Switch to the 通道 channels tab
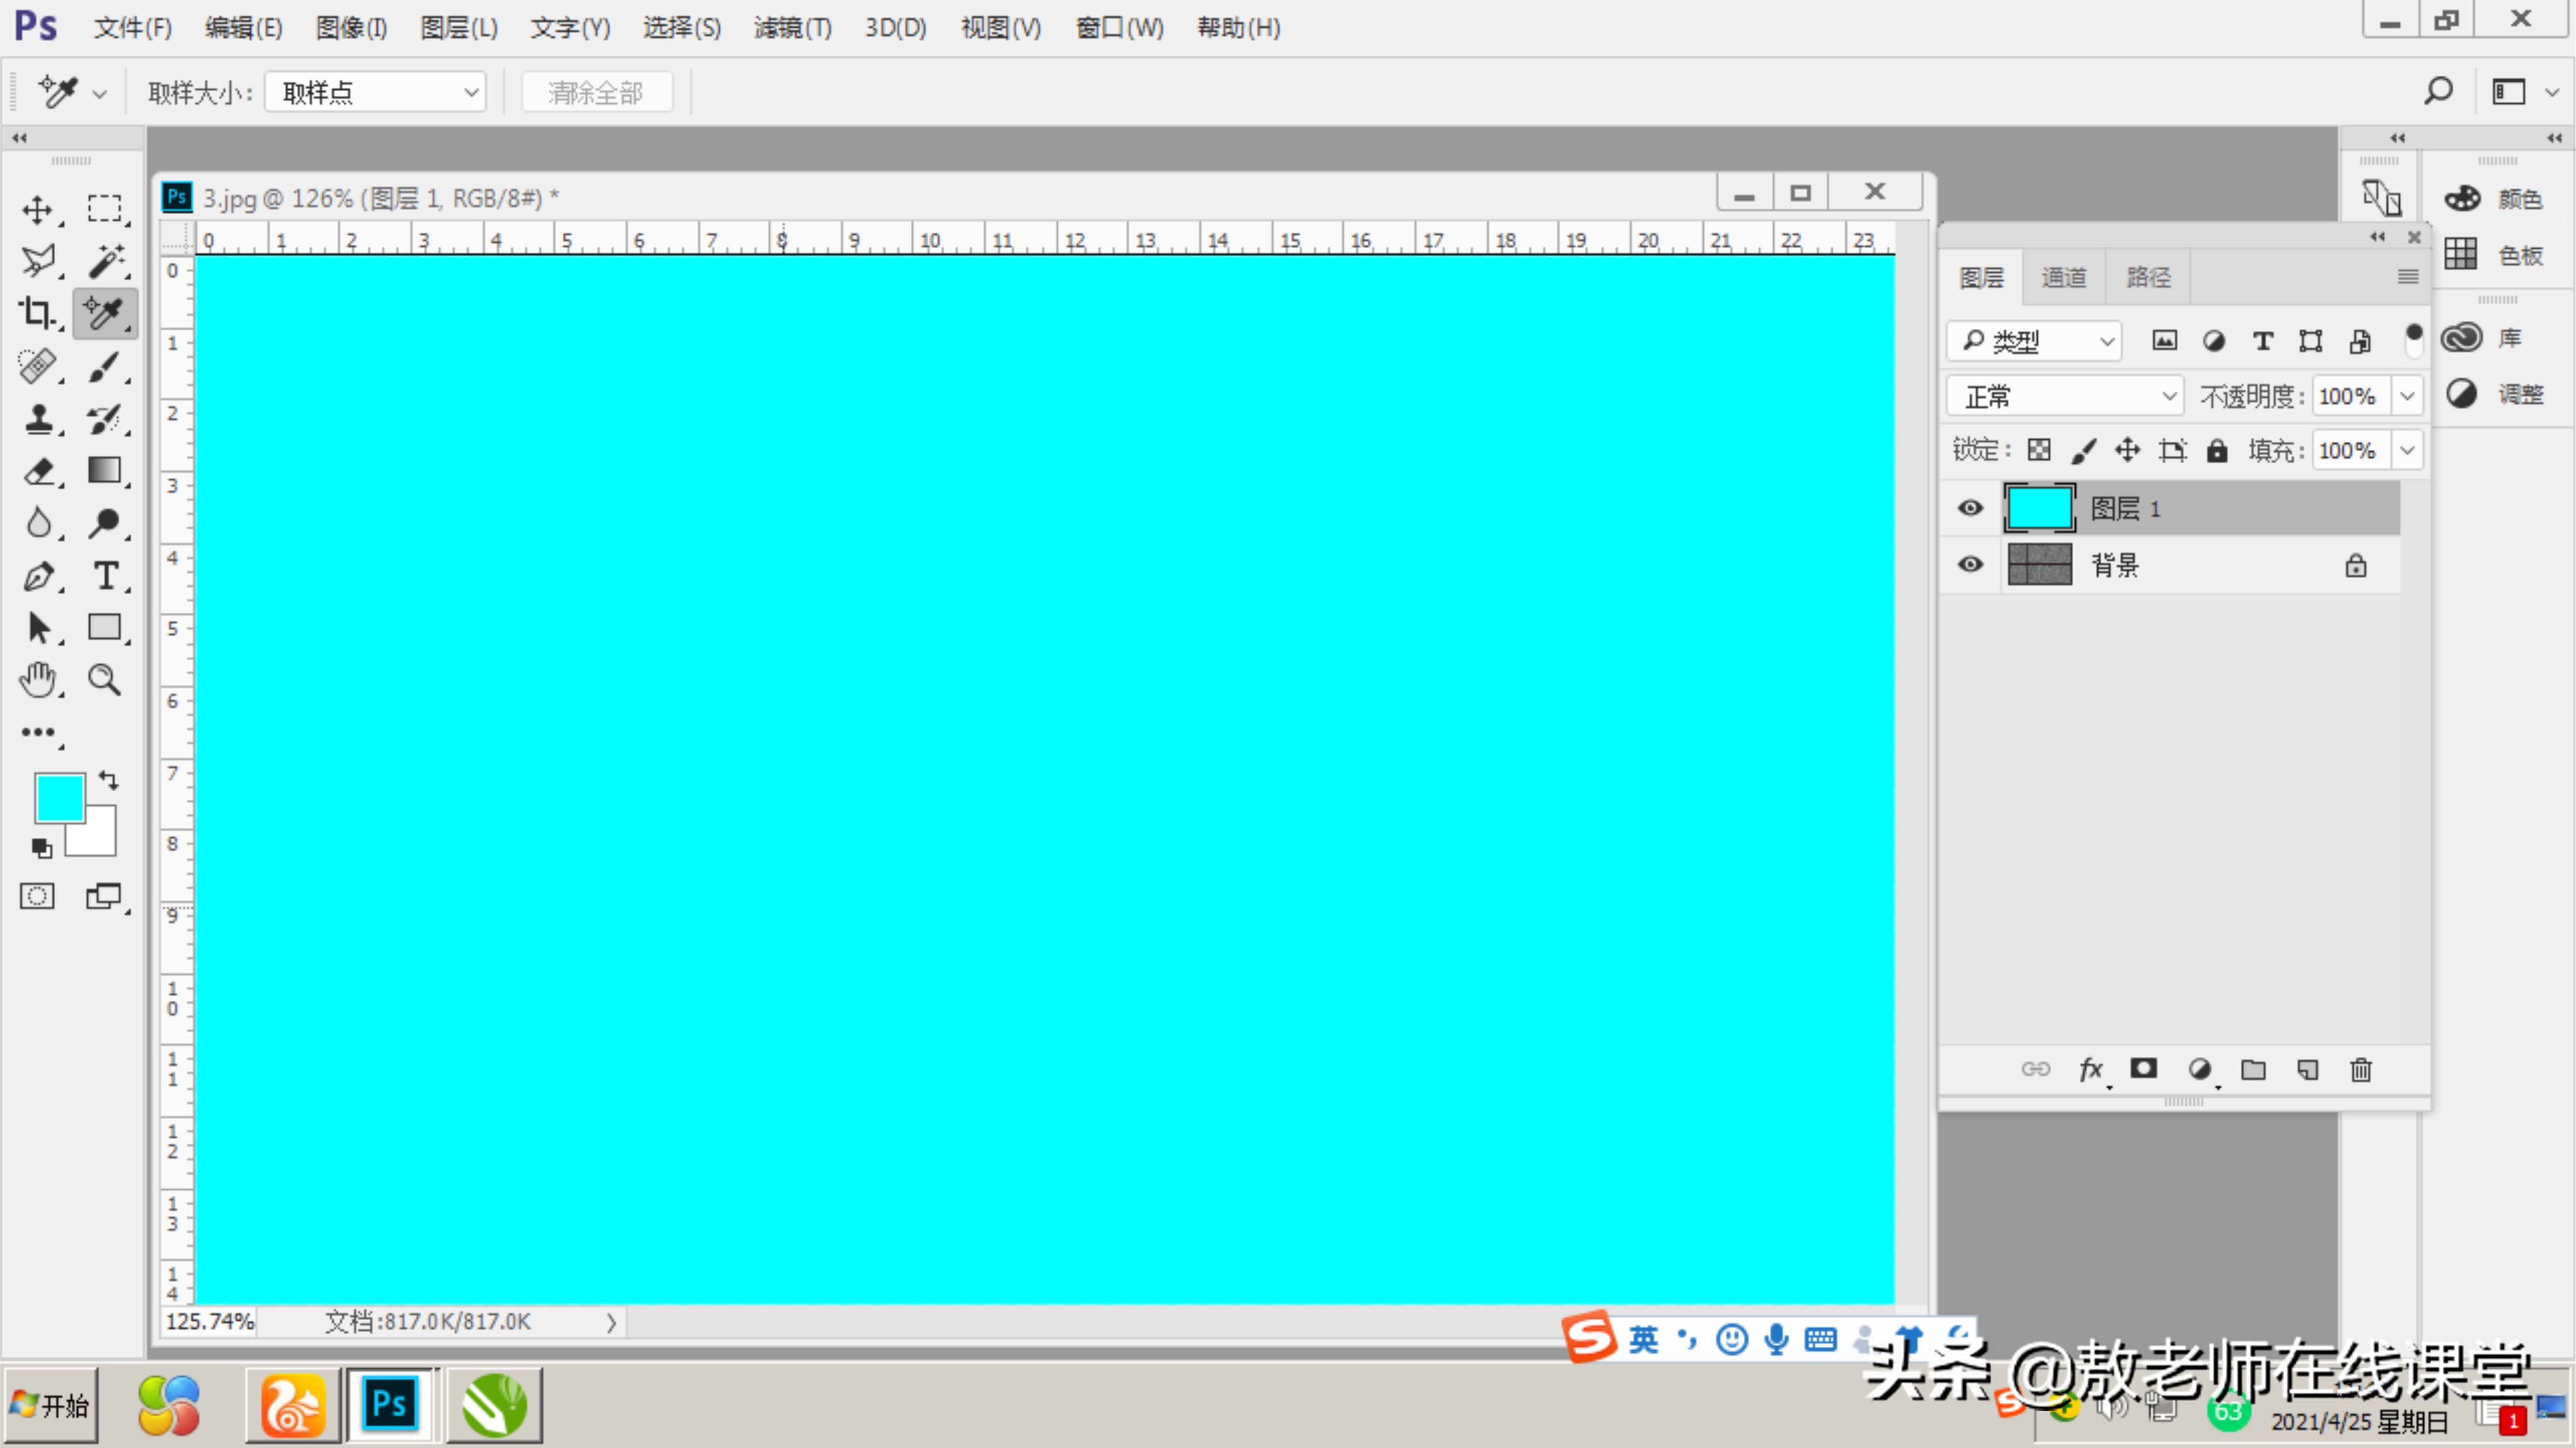 pyautogui.click(x=2063, y=278)
